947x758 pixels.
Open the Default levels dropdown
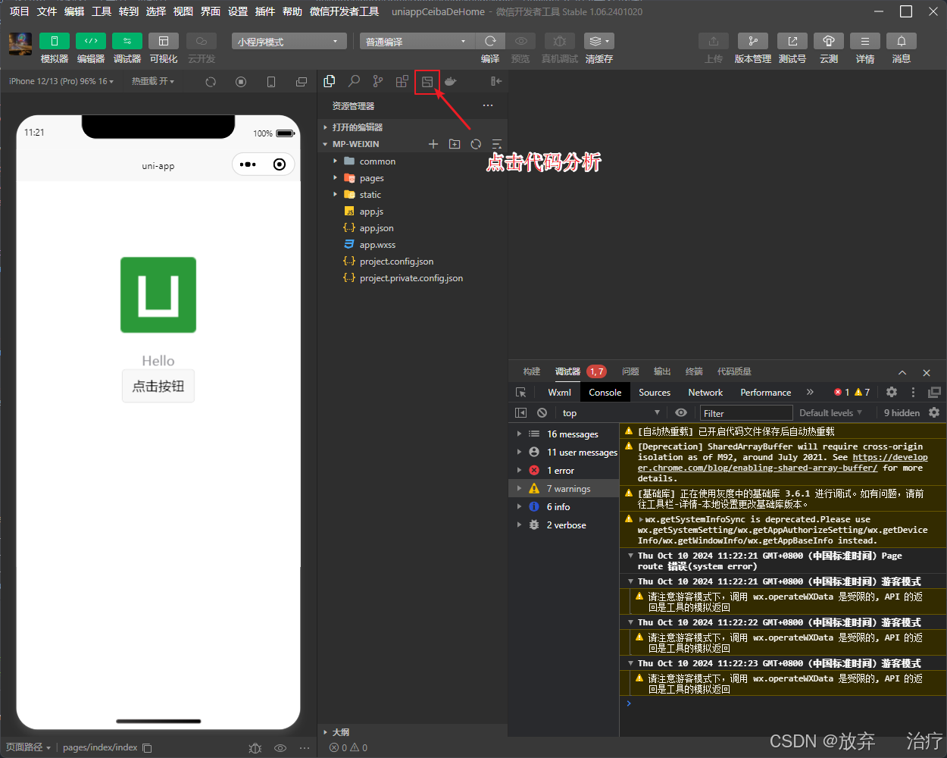point(830,413)
